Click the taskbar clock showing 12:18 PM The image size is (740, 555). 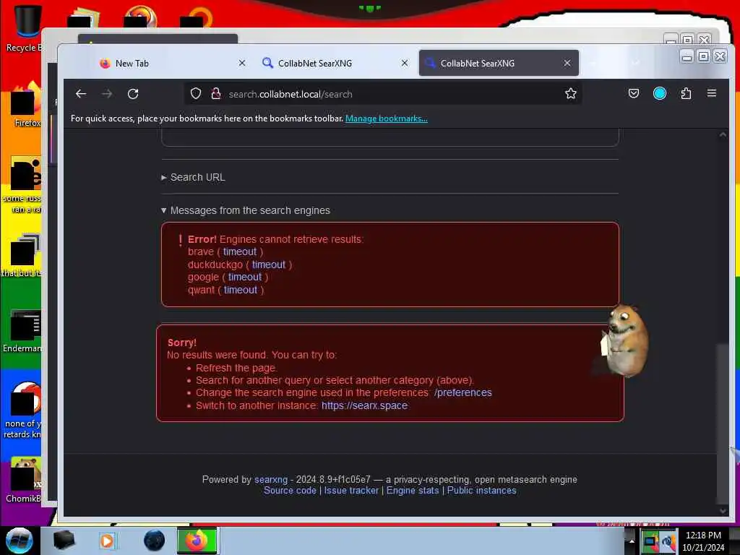(x=703, y=541)
